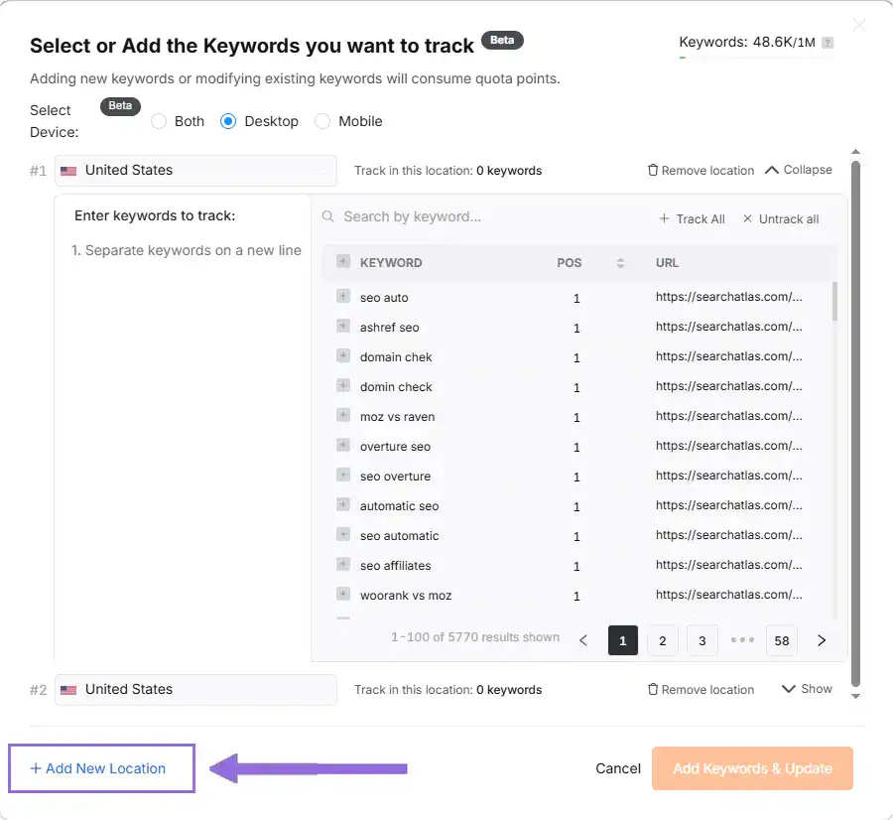893x820 pixels.
Task: Click plus icon next to 'seo auto' keyword
Action: click(343, 297)
